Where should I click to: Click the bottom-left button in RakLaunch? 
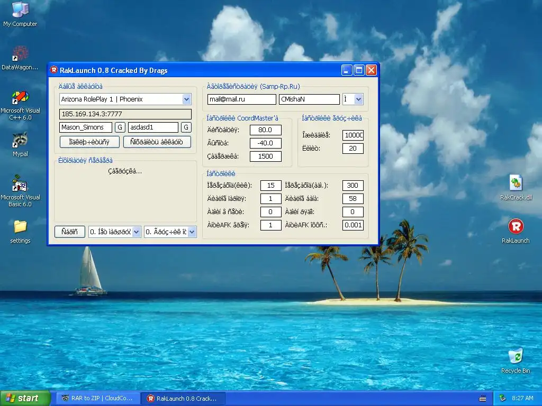click(70, 232)
